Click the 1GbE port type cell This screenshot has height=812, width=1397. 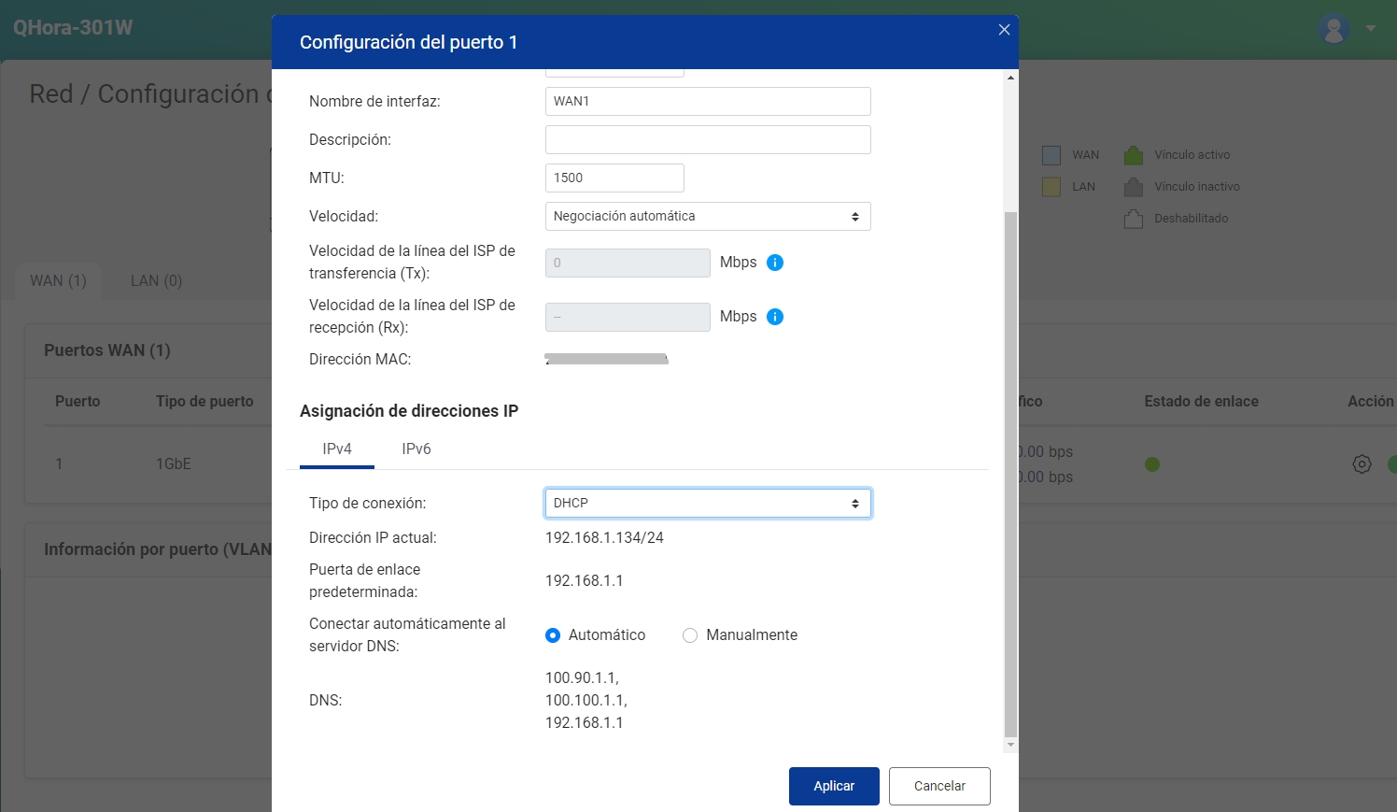[174, 464]
